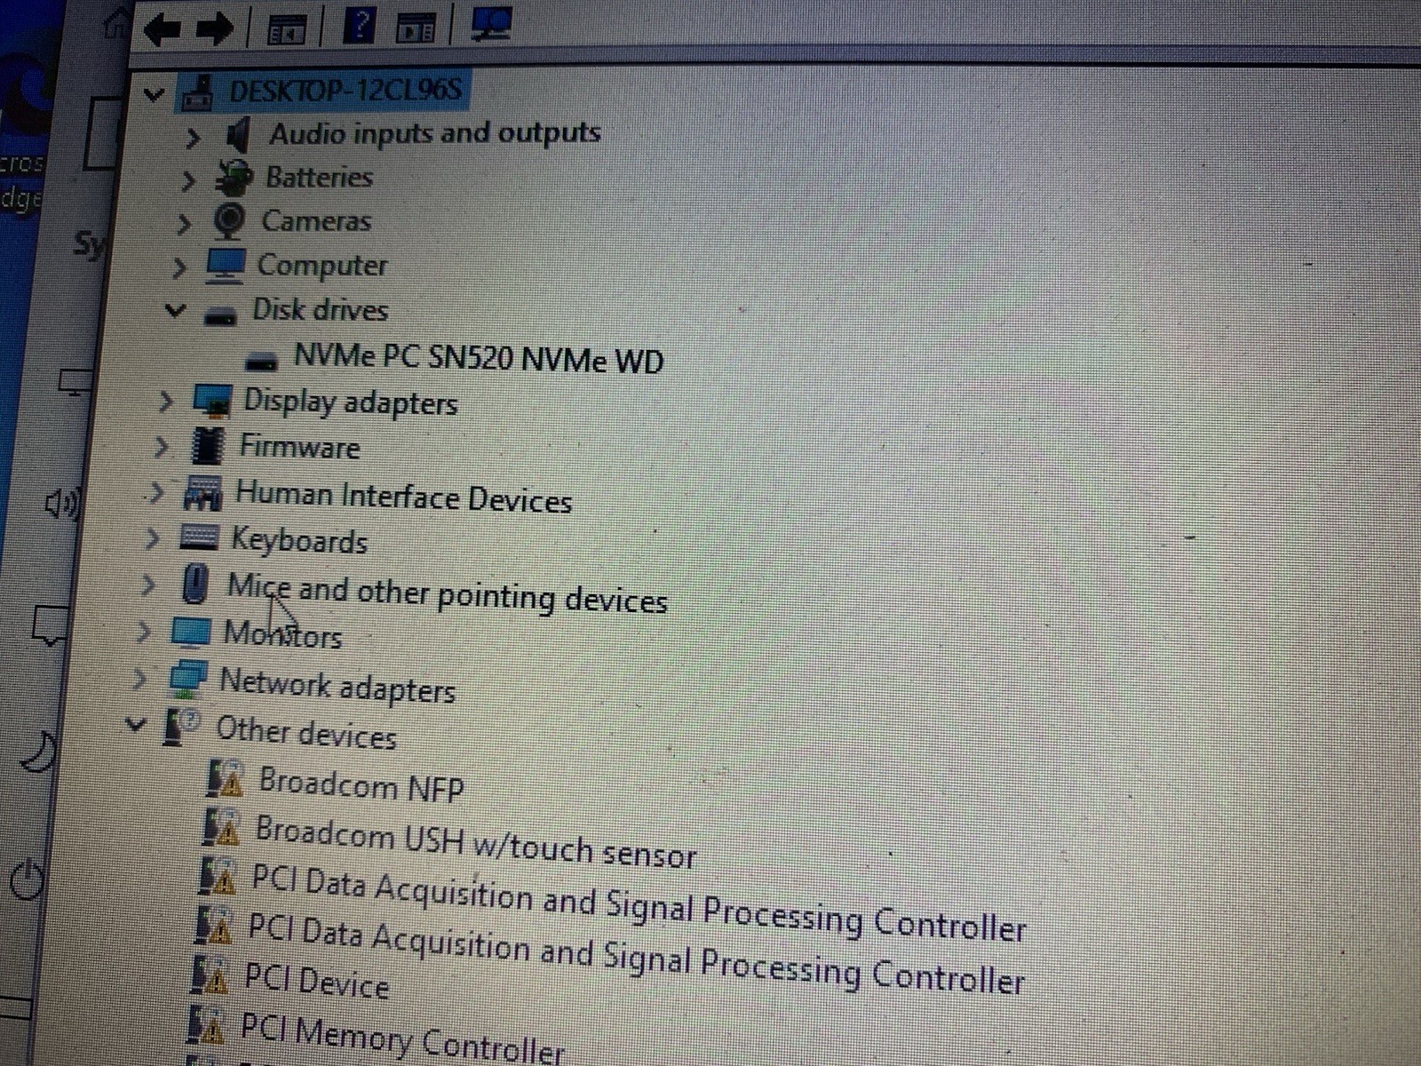Expand the Cameras category
Viewport: 1421px width, 1066px height.
183,224
